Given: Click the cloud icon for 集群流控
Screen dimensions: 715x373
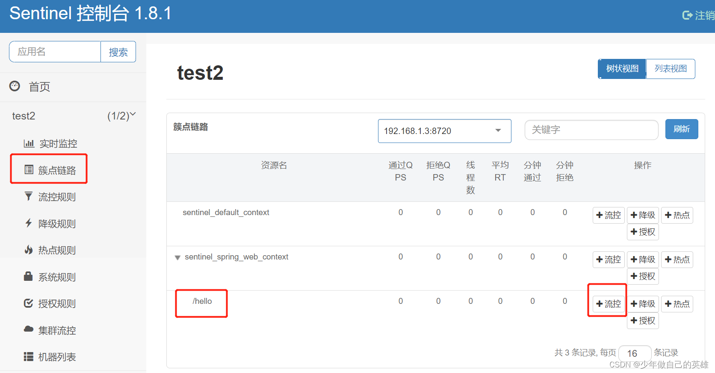Looking at the screenshot, I should pyautogui.click(x=28, y=329).
